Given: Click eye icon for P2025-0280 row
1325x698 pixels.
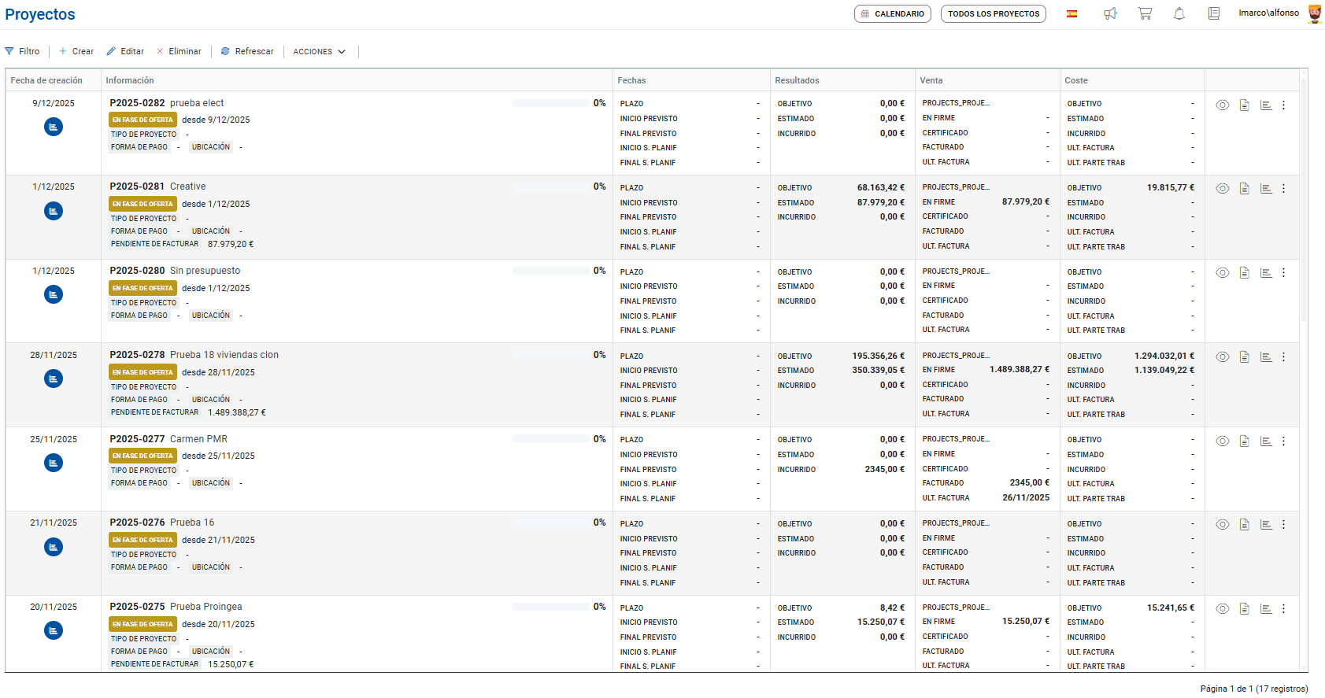Looking at the screenshot, I should tap(1222, 273).
